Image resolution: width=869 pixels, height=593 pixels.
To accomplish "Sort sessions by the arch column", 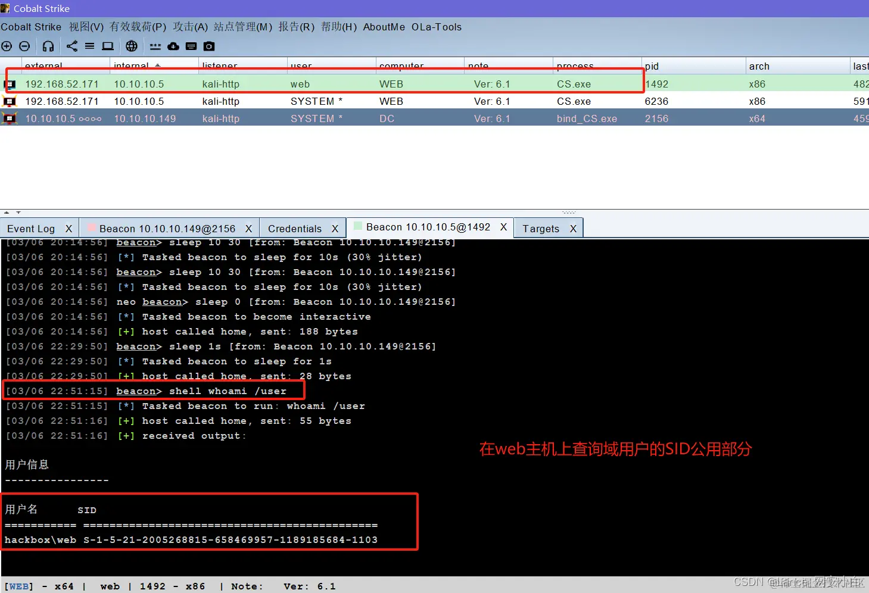I will pyautogui.click(x=798, y=65).
